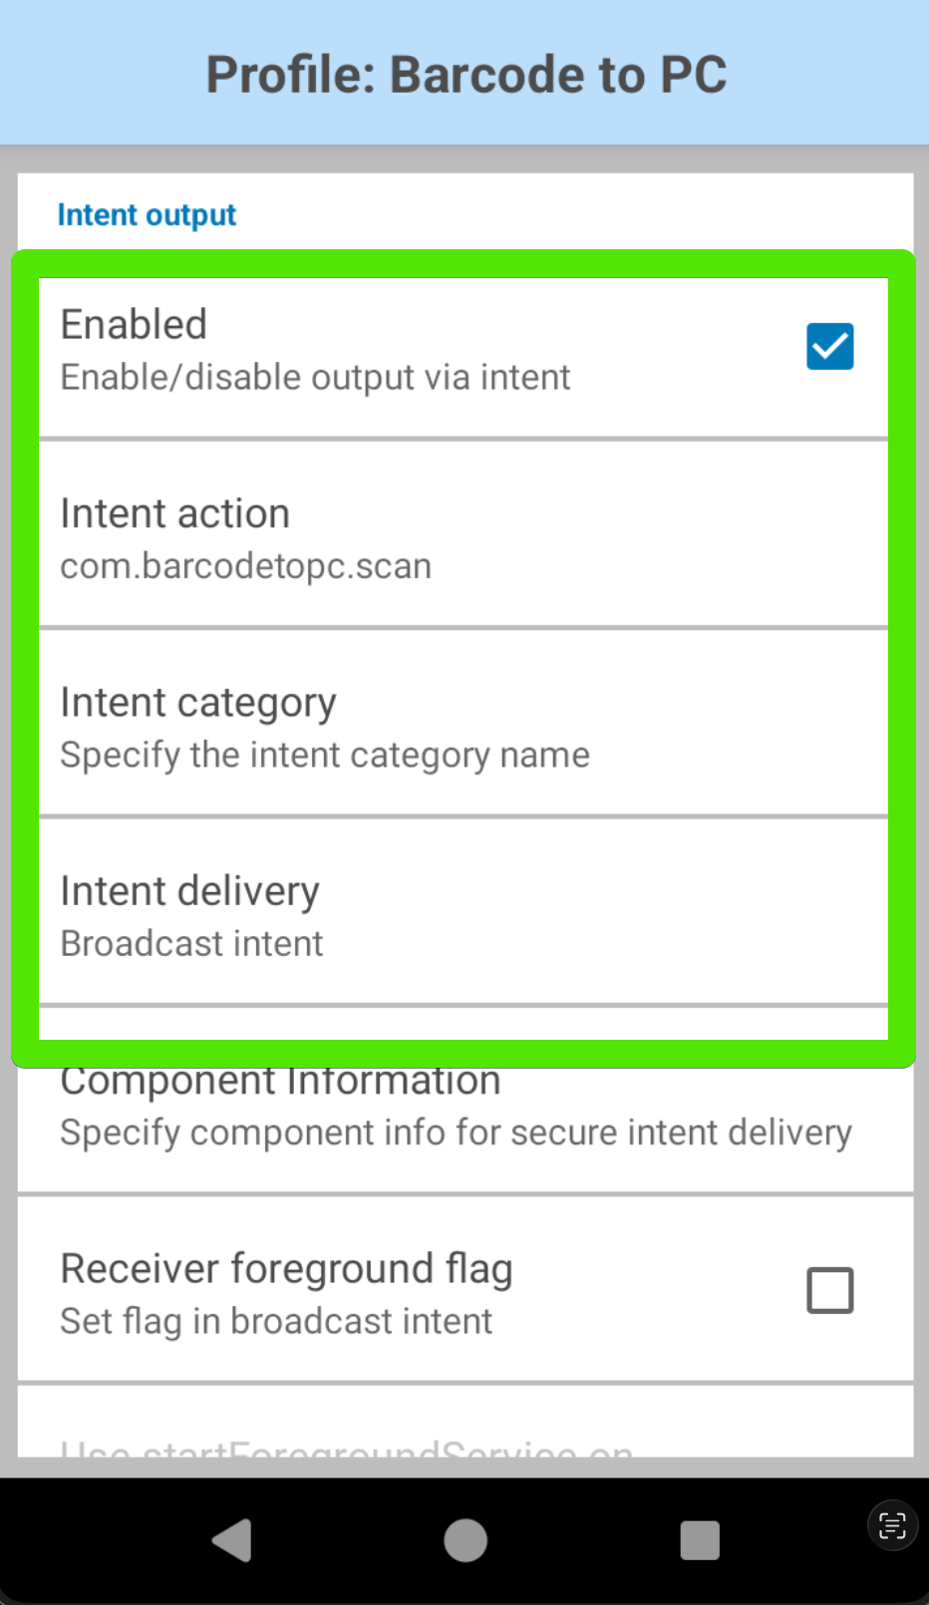Click the Intent output section header
Image resolution: width=929 pixels, height=1605 pixels.
click(x=147, y=215)
